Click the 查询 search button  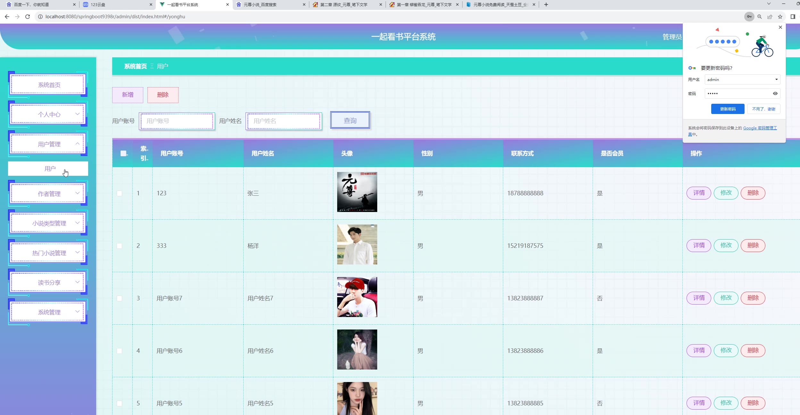[x=350, y=121]
